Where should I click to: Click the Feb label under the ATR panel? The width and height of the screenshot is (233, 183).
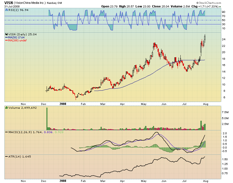tap(83, 181)
